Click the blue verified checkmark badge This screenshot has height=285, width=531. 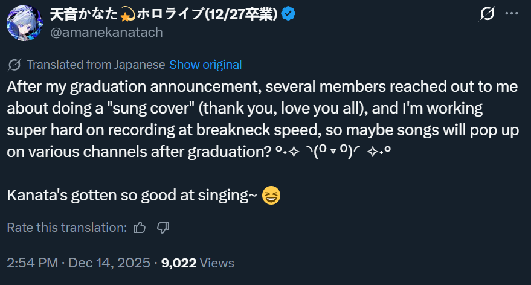point(289,14)
